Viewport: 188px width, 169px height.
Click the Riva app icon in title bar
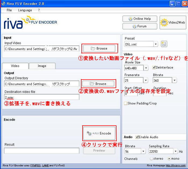tap(3, 3)
